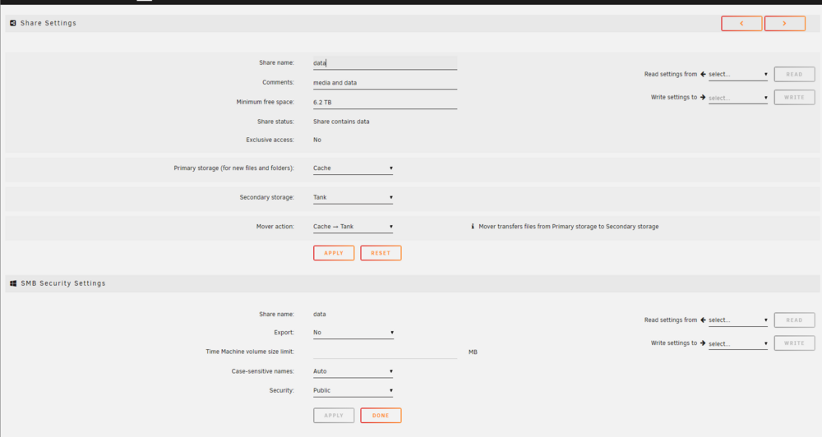This screenshot has height=437, width=822.
Task: Click the info icon beside Mover description
Action: (x=473, y=227)
